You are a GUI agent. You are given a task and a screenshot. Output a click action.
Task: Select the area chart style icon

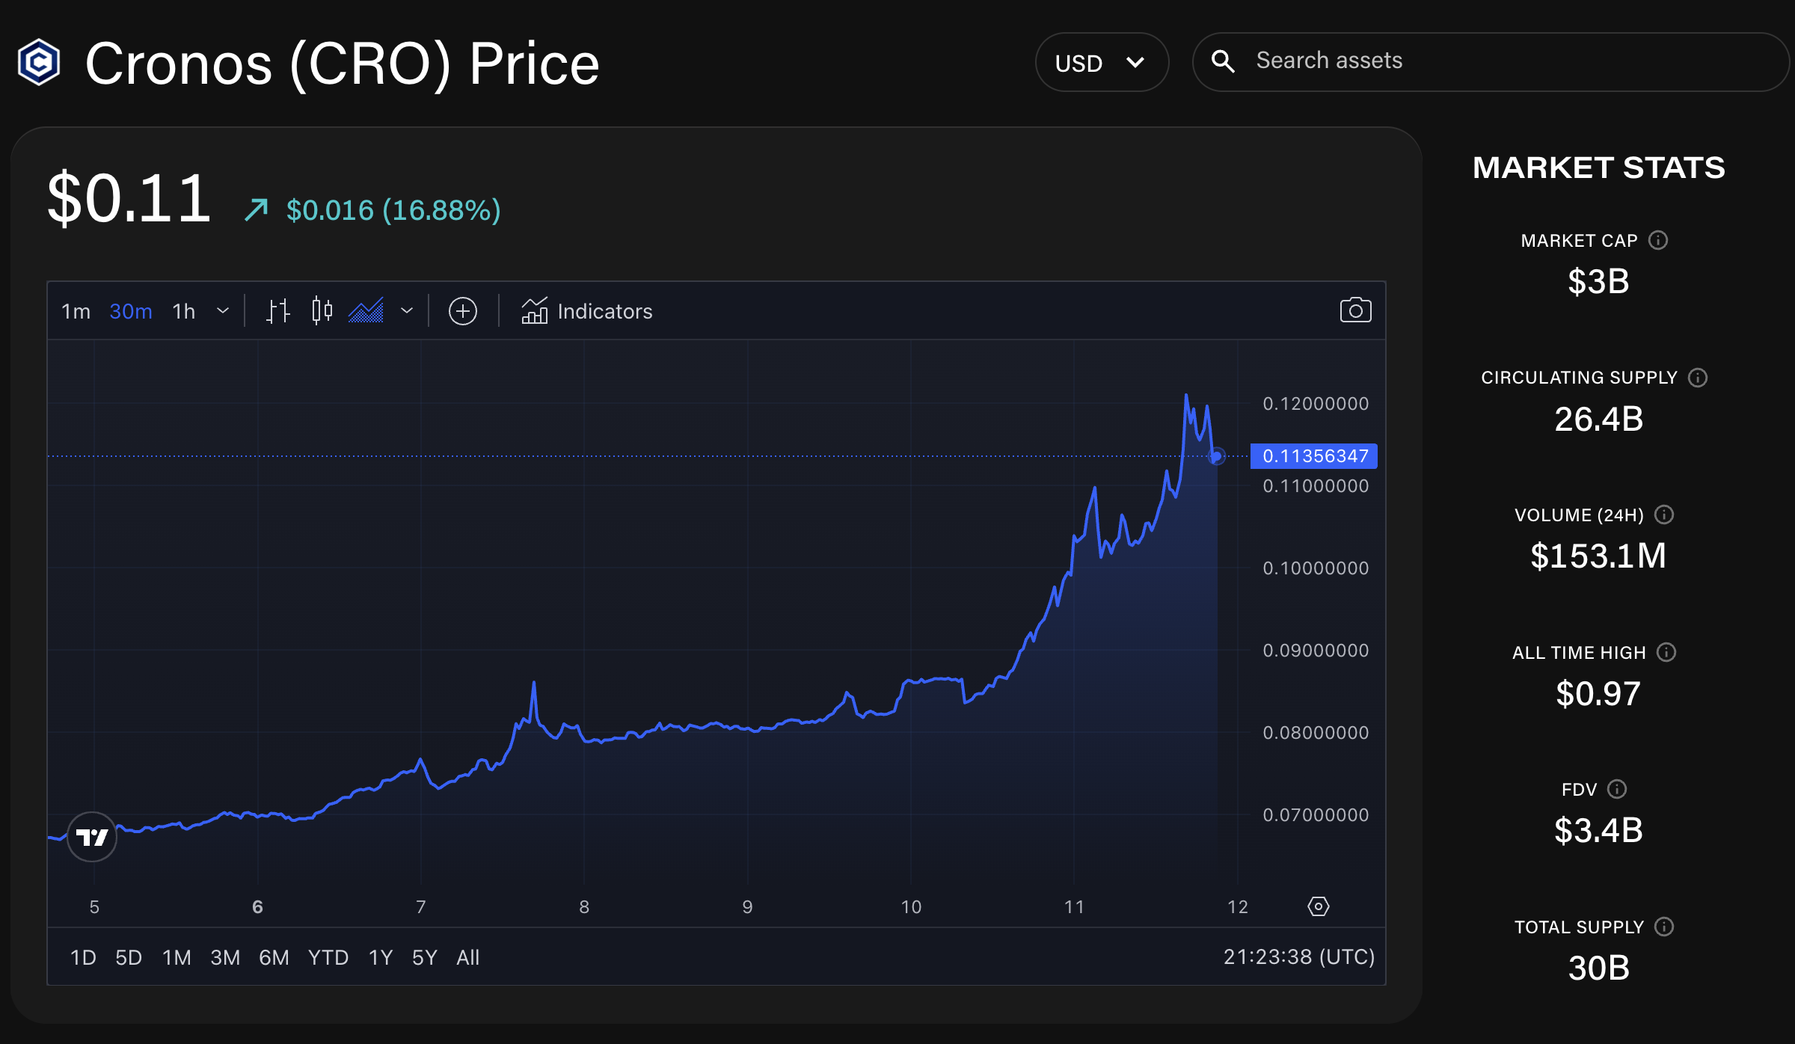click(x=366, y=311)
